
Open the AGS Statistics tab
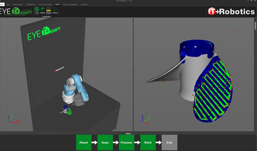[31, 5]
